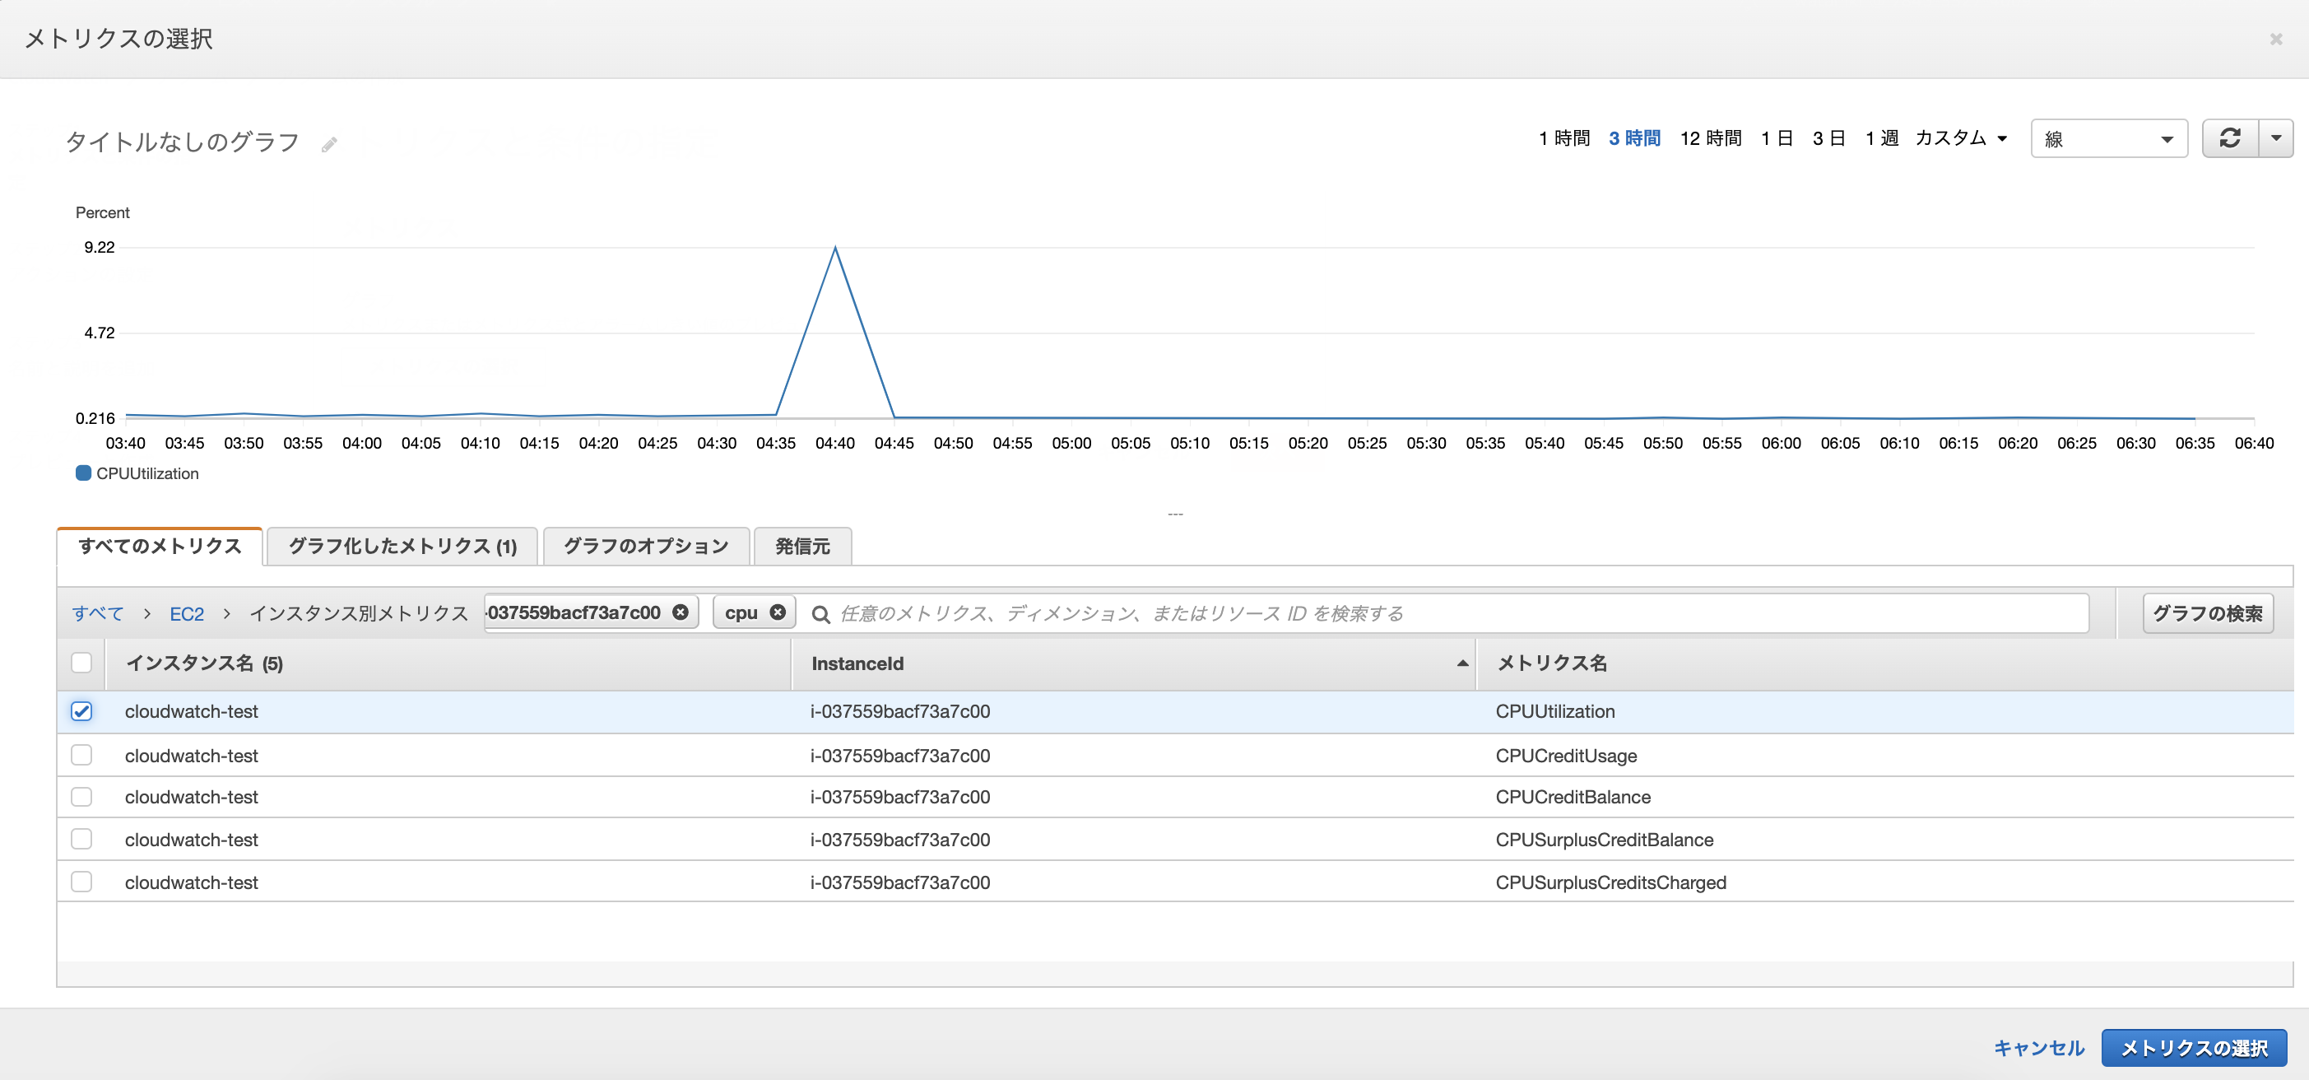
Task: Uncheck the CPUUtilization metric row
Action: [81, 711]
